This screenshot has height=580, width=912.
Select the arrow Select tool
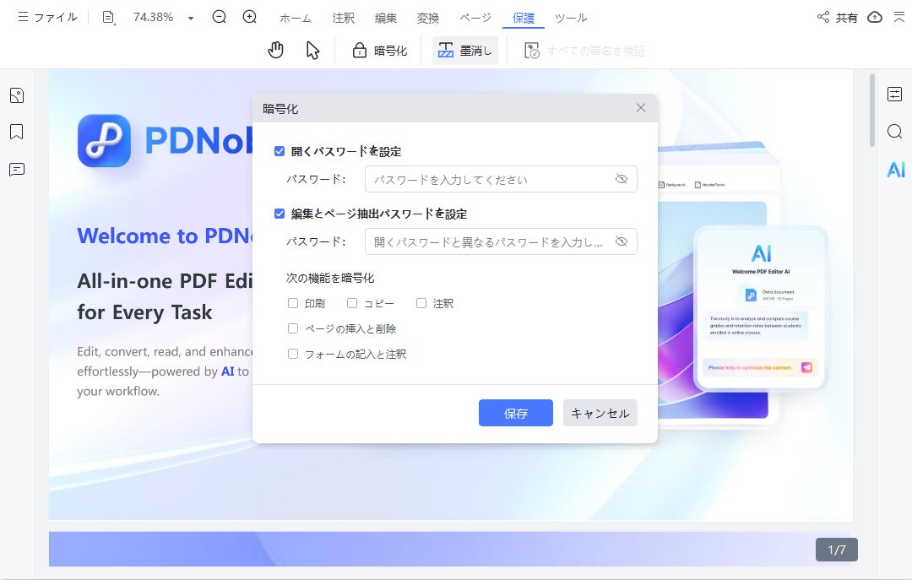pos(313,51)
